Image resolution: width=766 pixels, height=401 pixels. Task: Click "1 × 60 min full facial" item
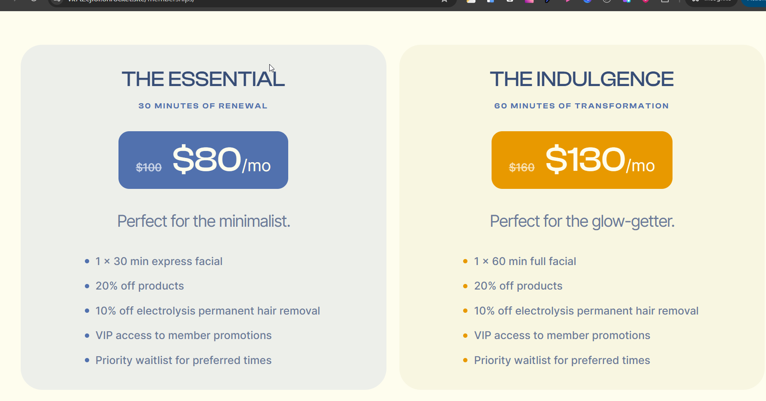525,262
